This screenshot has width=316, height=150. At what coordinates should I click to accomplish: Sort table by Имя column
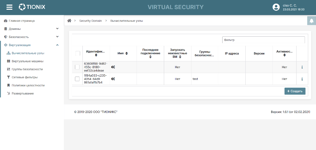[123, 53]
